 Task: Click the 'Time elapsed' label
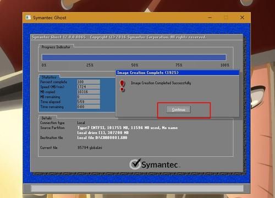pos(51,102)
